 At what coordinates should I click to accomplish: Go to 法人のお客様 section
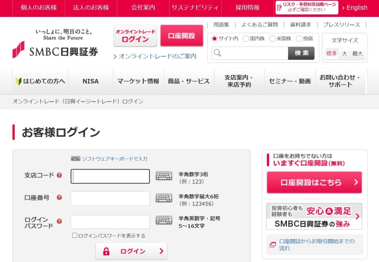click(91, 7)
